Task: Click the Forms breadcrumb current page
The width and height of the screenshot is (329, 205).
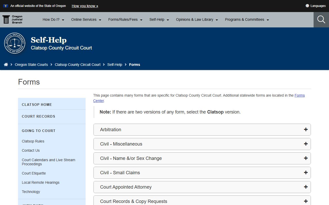Action: tap(134, 65)
